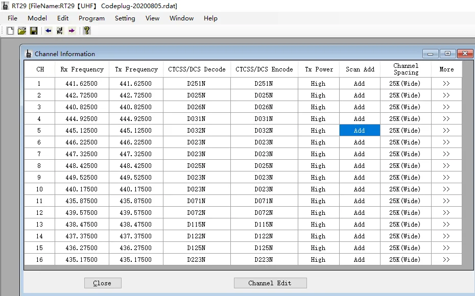475x296 pixels.
Task: Click the Close button below the table
Action: pyautogui.click(x=103, y=283)
